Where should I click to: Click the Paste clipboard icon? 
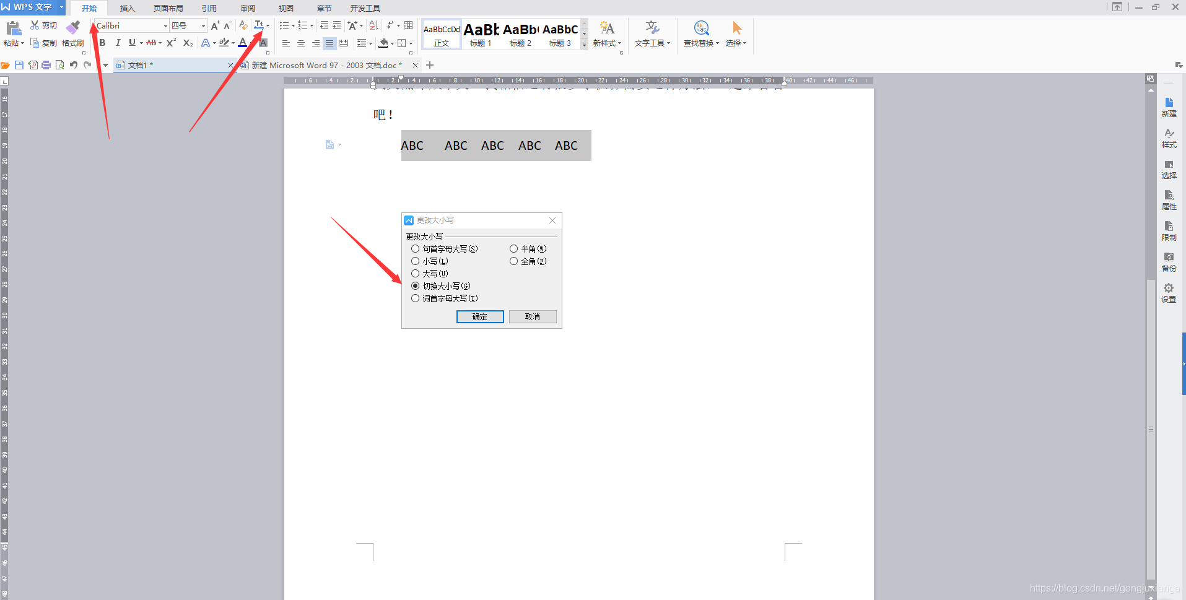click(14, 28)
